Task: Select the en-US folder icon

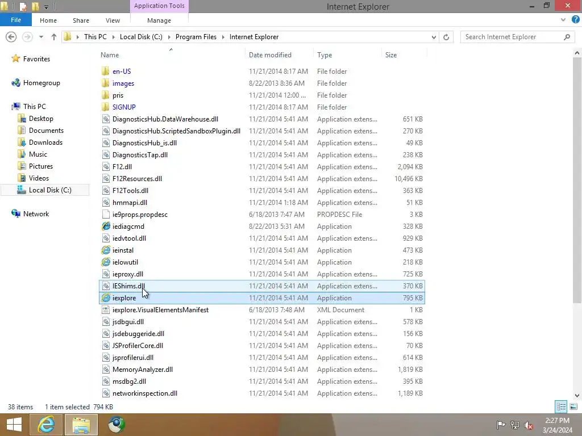Action: pos(105,71)
